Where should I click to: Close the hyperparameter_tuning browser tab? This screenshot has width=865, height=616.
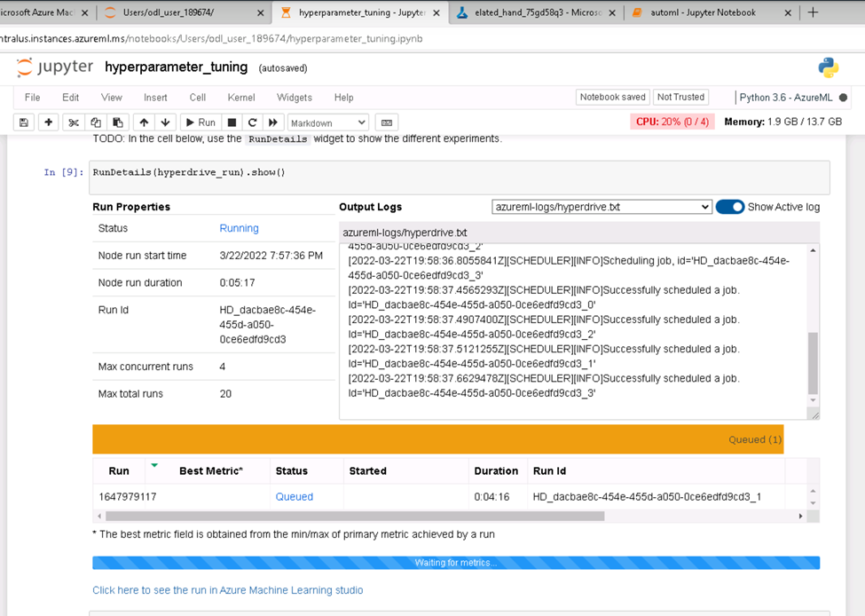coord(436,12)
